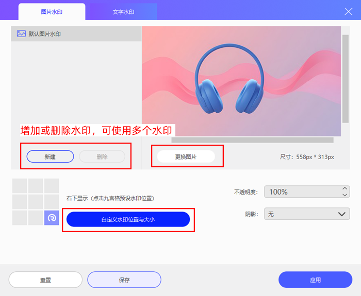Select top-center cell of position grid
Viewport: 361px width, 296px height.
(36, 186)
